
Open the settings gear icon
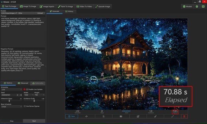[x=197, y=6]
